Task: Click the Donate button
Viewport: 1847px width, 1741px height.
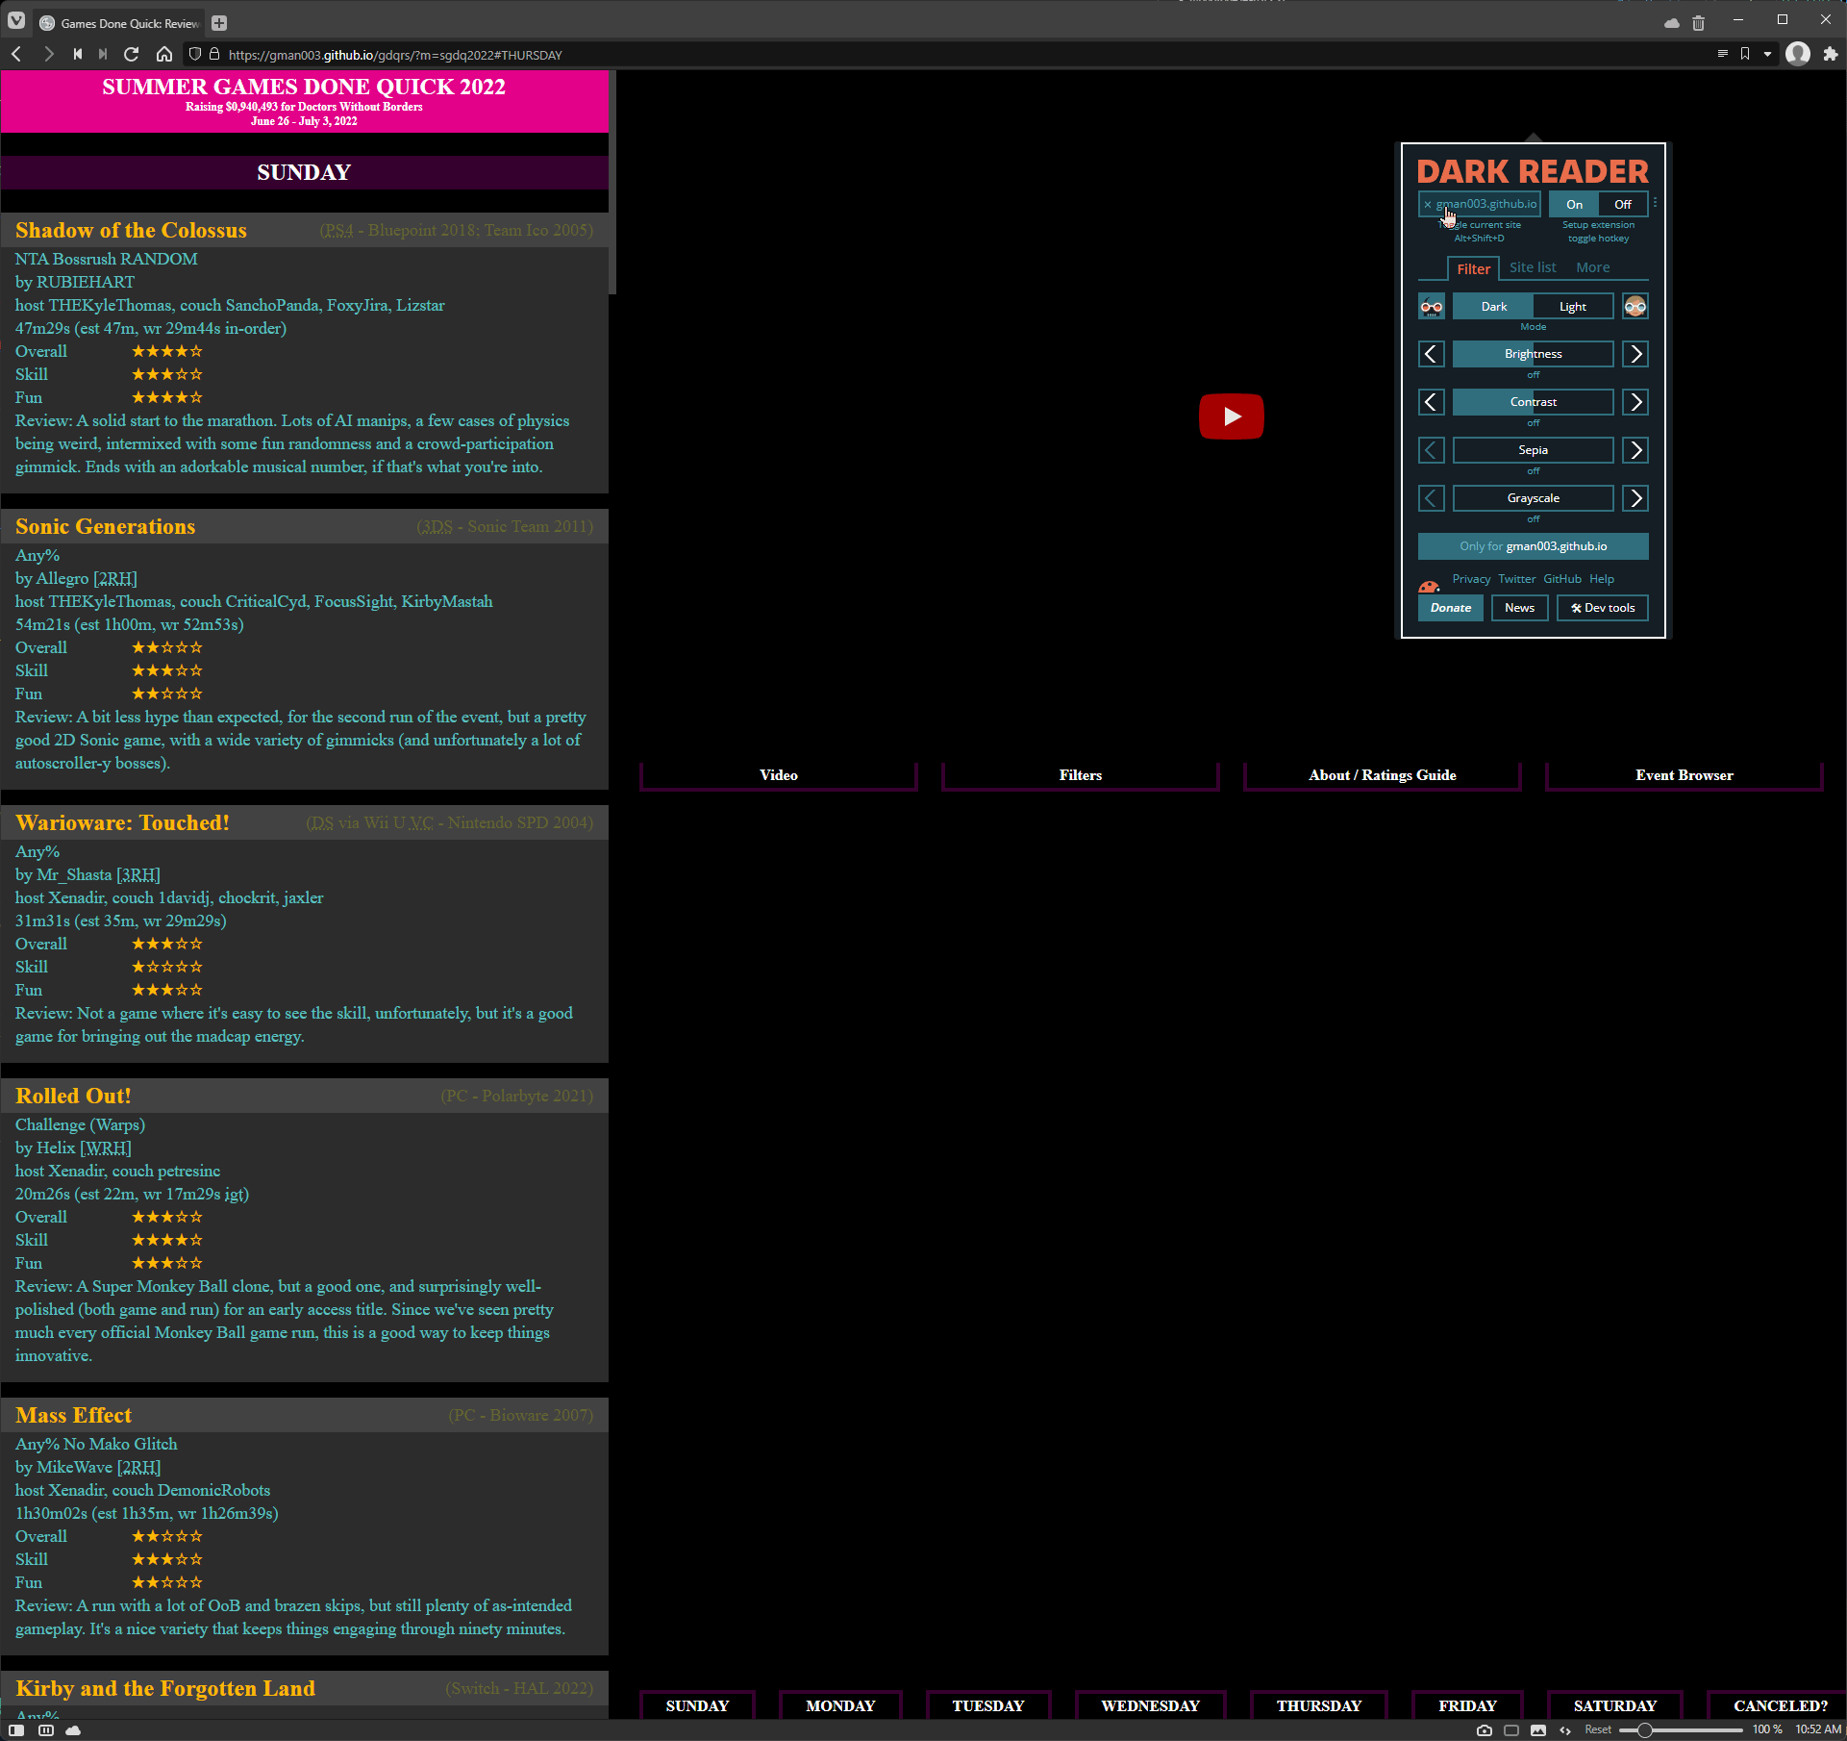Action: coord(1450,608)
